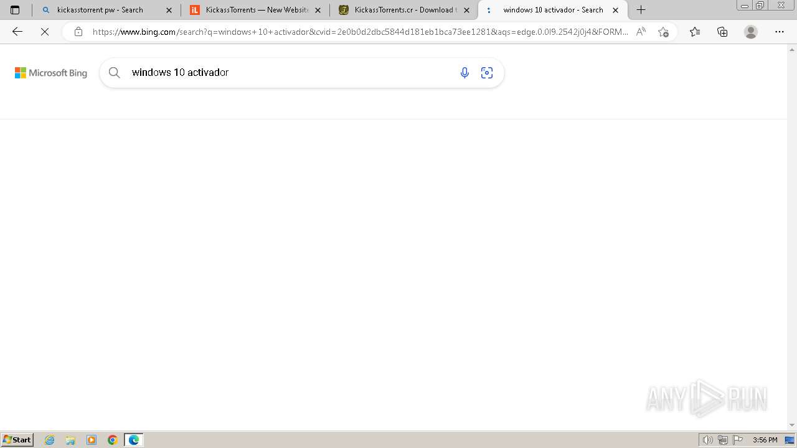Screen dimensions: 797x448
Task: Click Show desktop icon in tray
Action: [790, 440]
